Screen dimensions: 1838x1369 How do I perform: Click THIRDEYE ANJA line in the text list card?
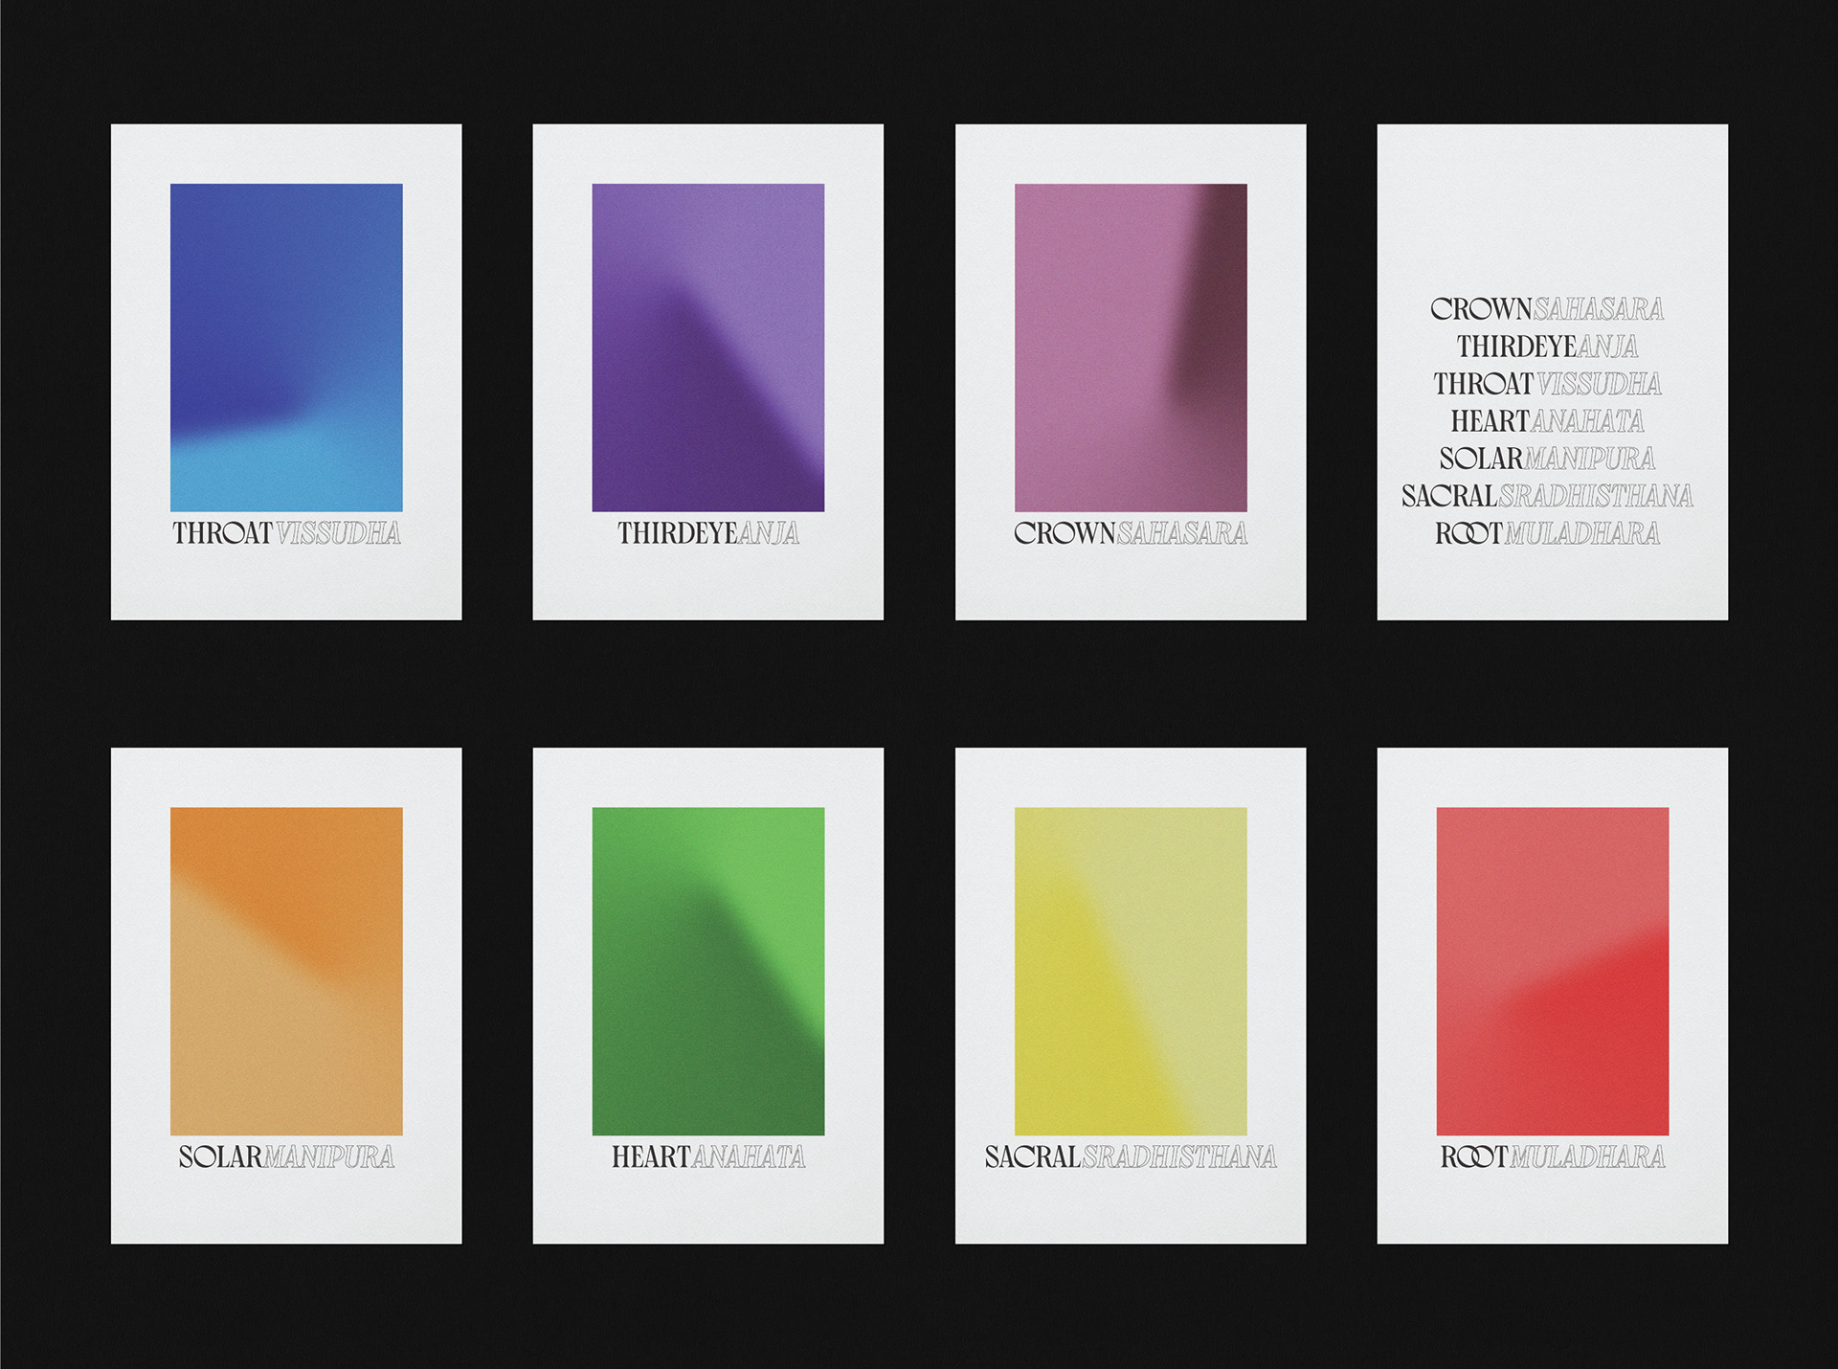(1547, 347)
